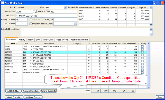Click the Primary Location field
The height and width of the screenshot is (100, 165).
22,20
